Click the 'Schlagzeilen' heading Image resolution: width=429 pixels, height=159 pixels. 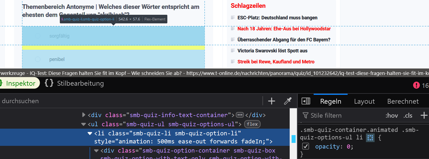click(x=248, y=6)
